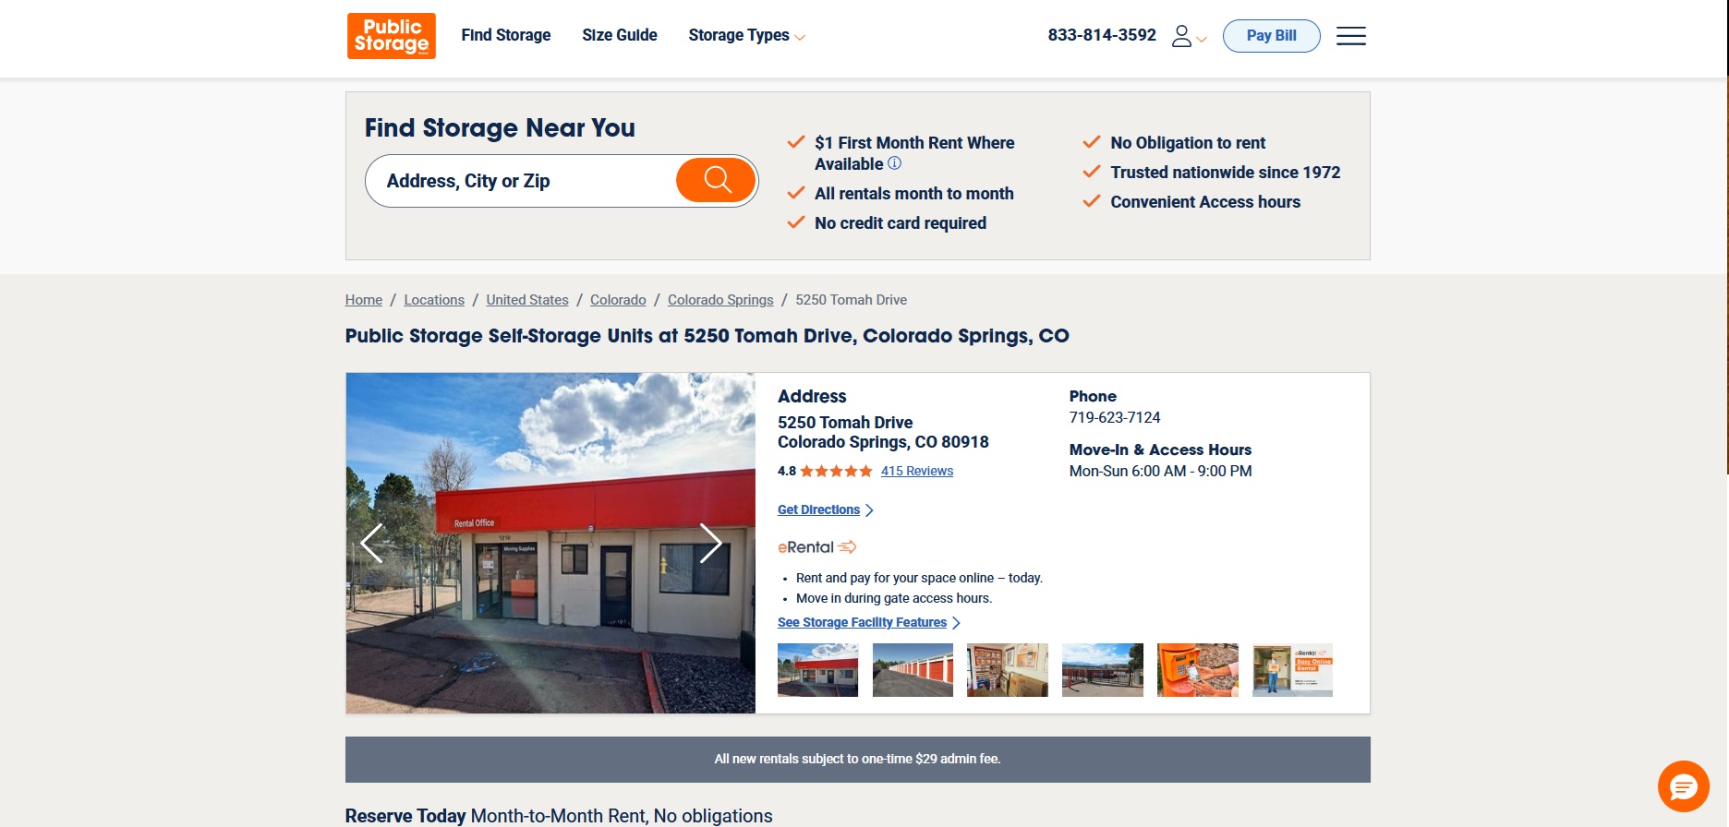
Task: Click the Pay Bill button
Action: pos(1271,36)
